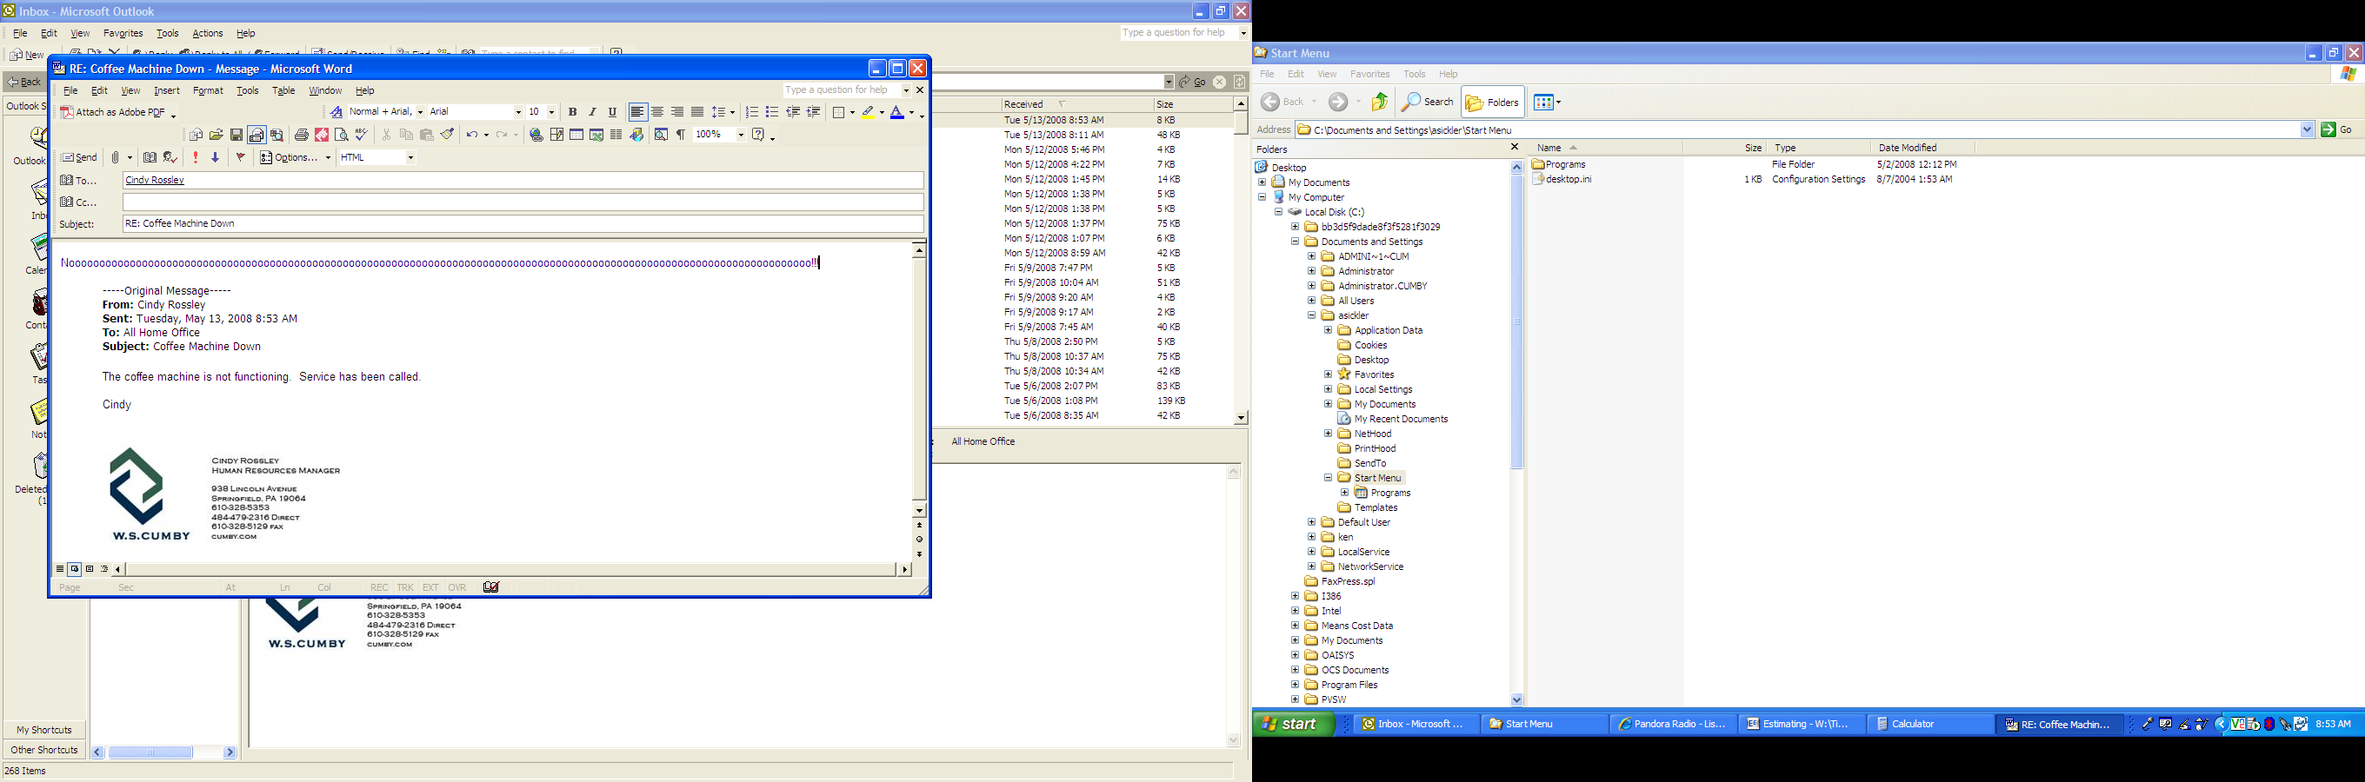The width and height of the screenshot is (2365, 782).
Task: Click the Up folder icon in Explorer
Action: (1379, 102)
